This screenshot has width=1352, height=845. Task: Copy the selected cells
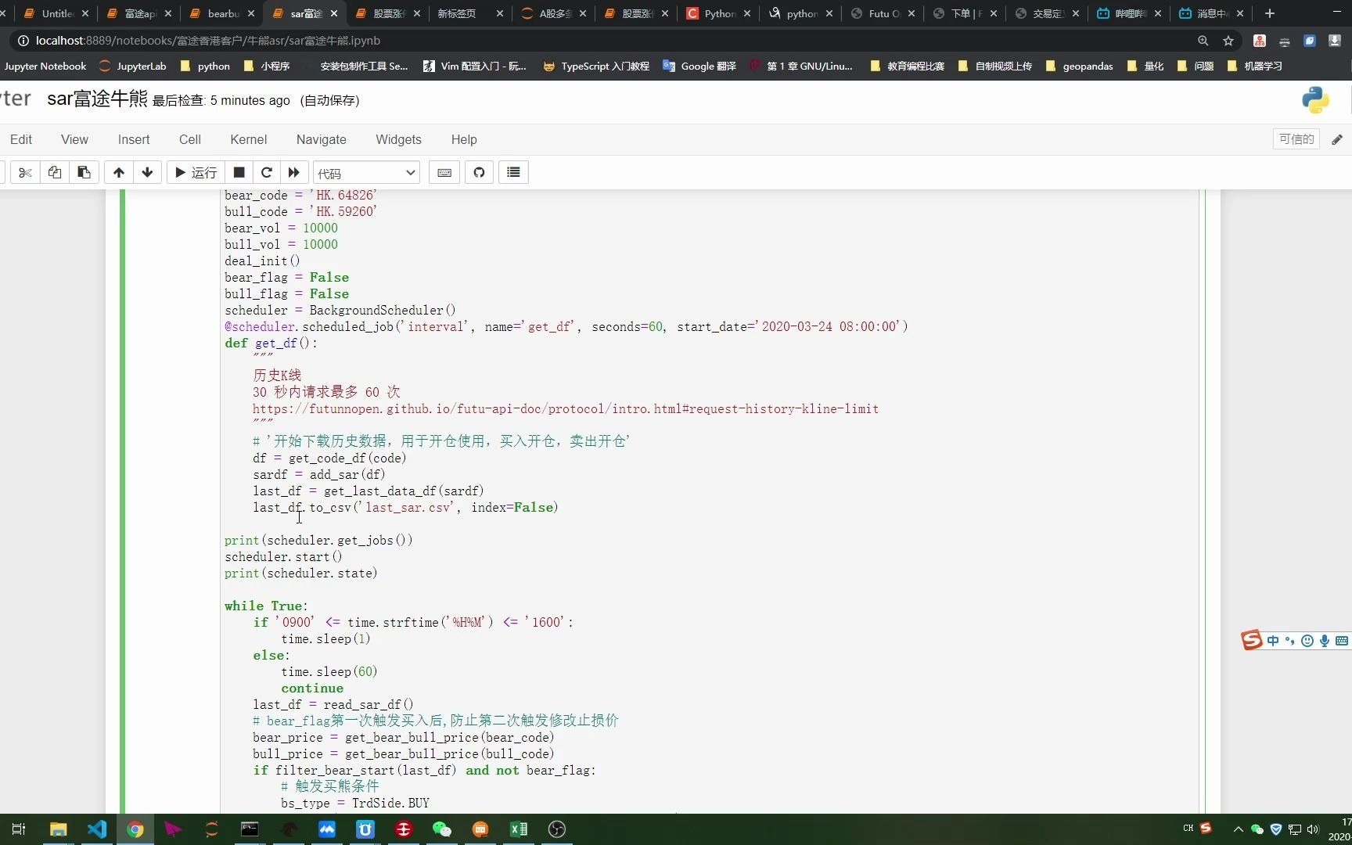click(x=55, y=172)
